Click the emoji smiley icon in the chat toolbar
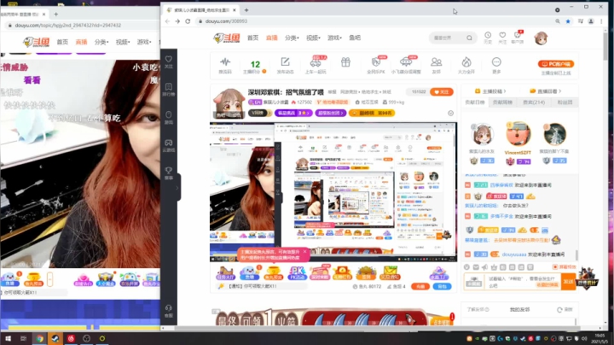 pos(466,267)
